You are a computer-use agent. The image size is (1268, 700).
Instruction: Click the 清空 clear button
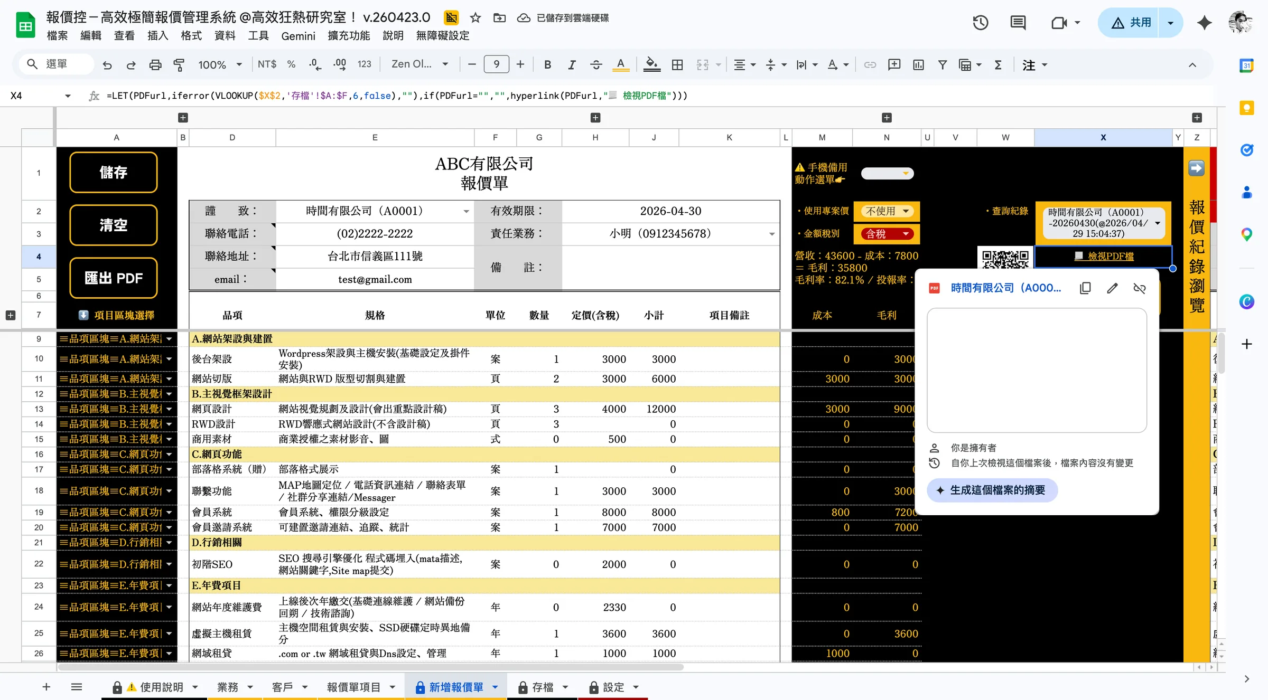pos(113,225)
